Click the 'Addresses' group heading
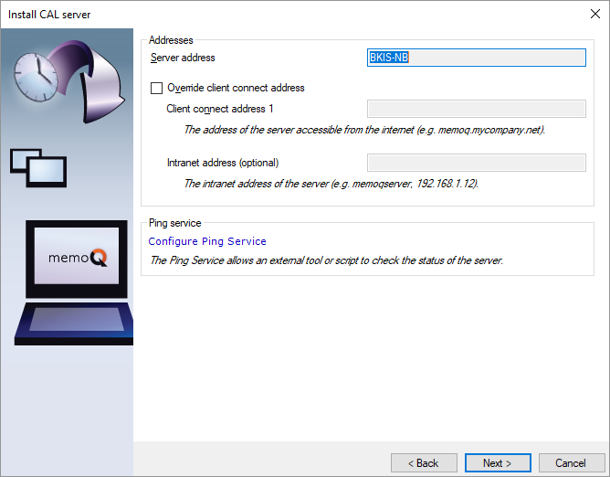The image size is (610, 477). click(x=171, y=40)
